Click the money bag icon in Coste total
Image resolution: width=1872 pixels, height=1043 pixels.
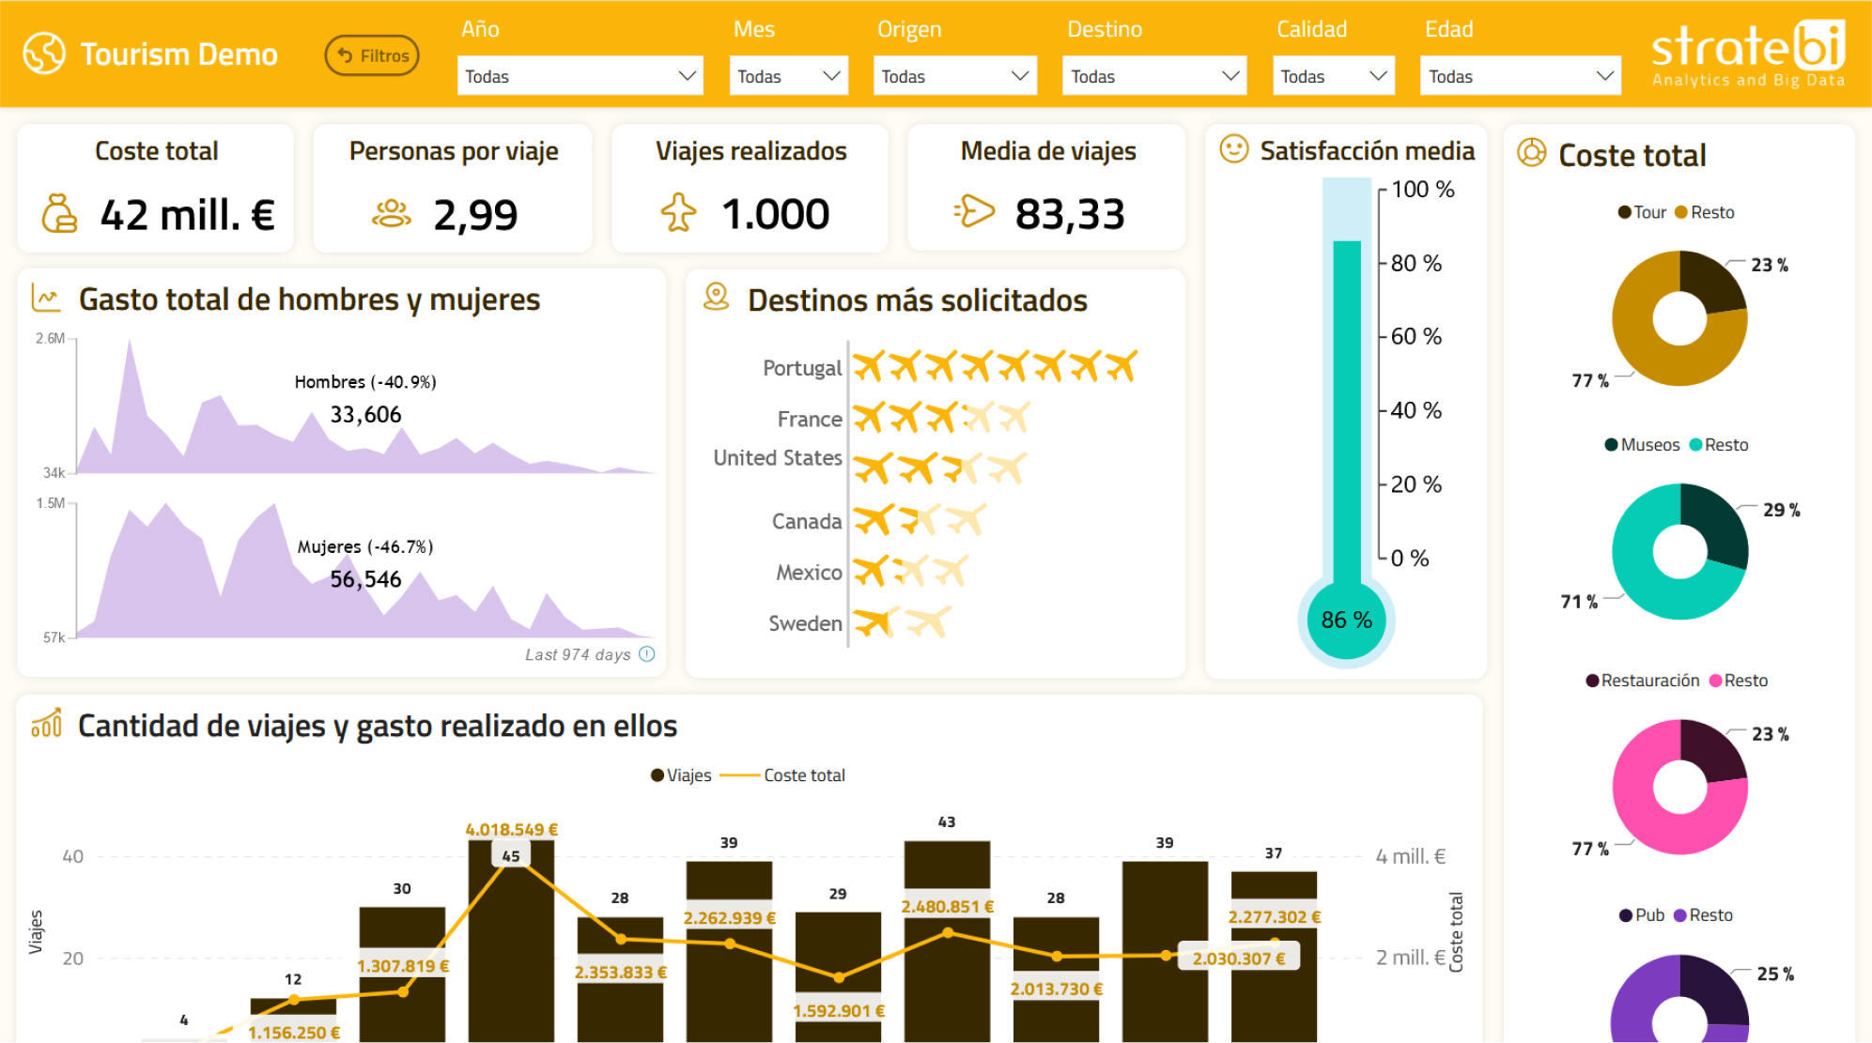point(59,213)
